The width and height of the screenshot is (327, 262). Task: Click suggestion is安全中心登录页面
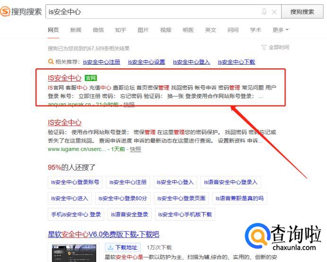pos(181,198)
